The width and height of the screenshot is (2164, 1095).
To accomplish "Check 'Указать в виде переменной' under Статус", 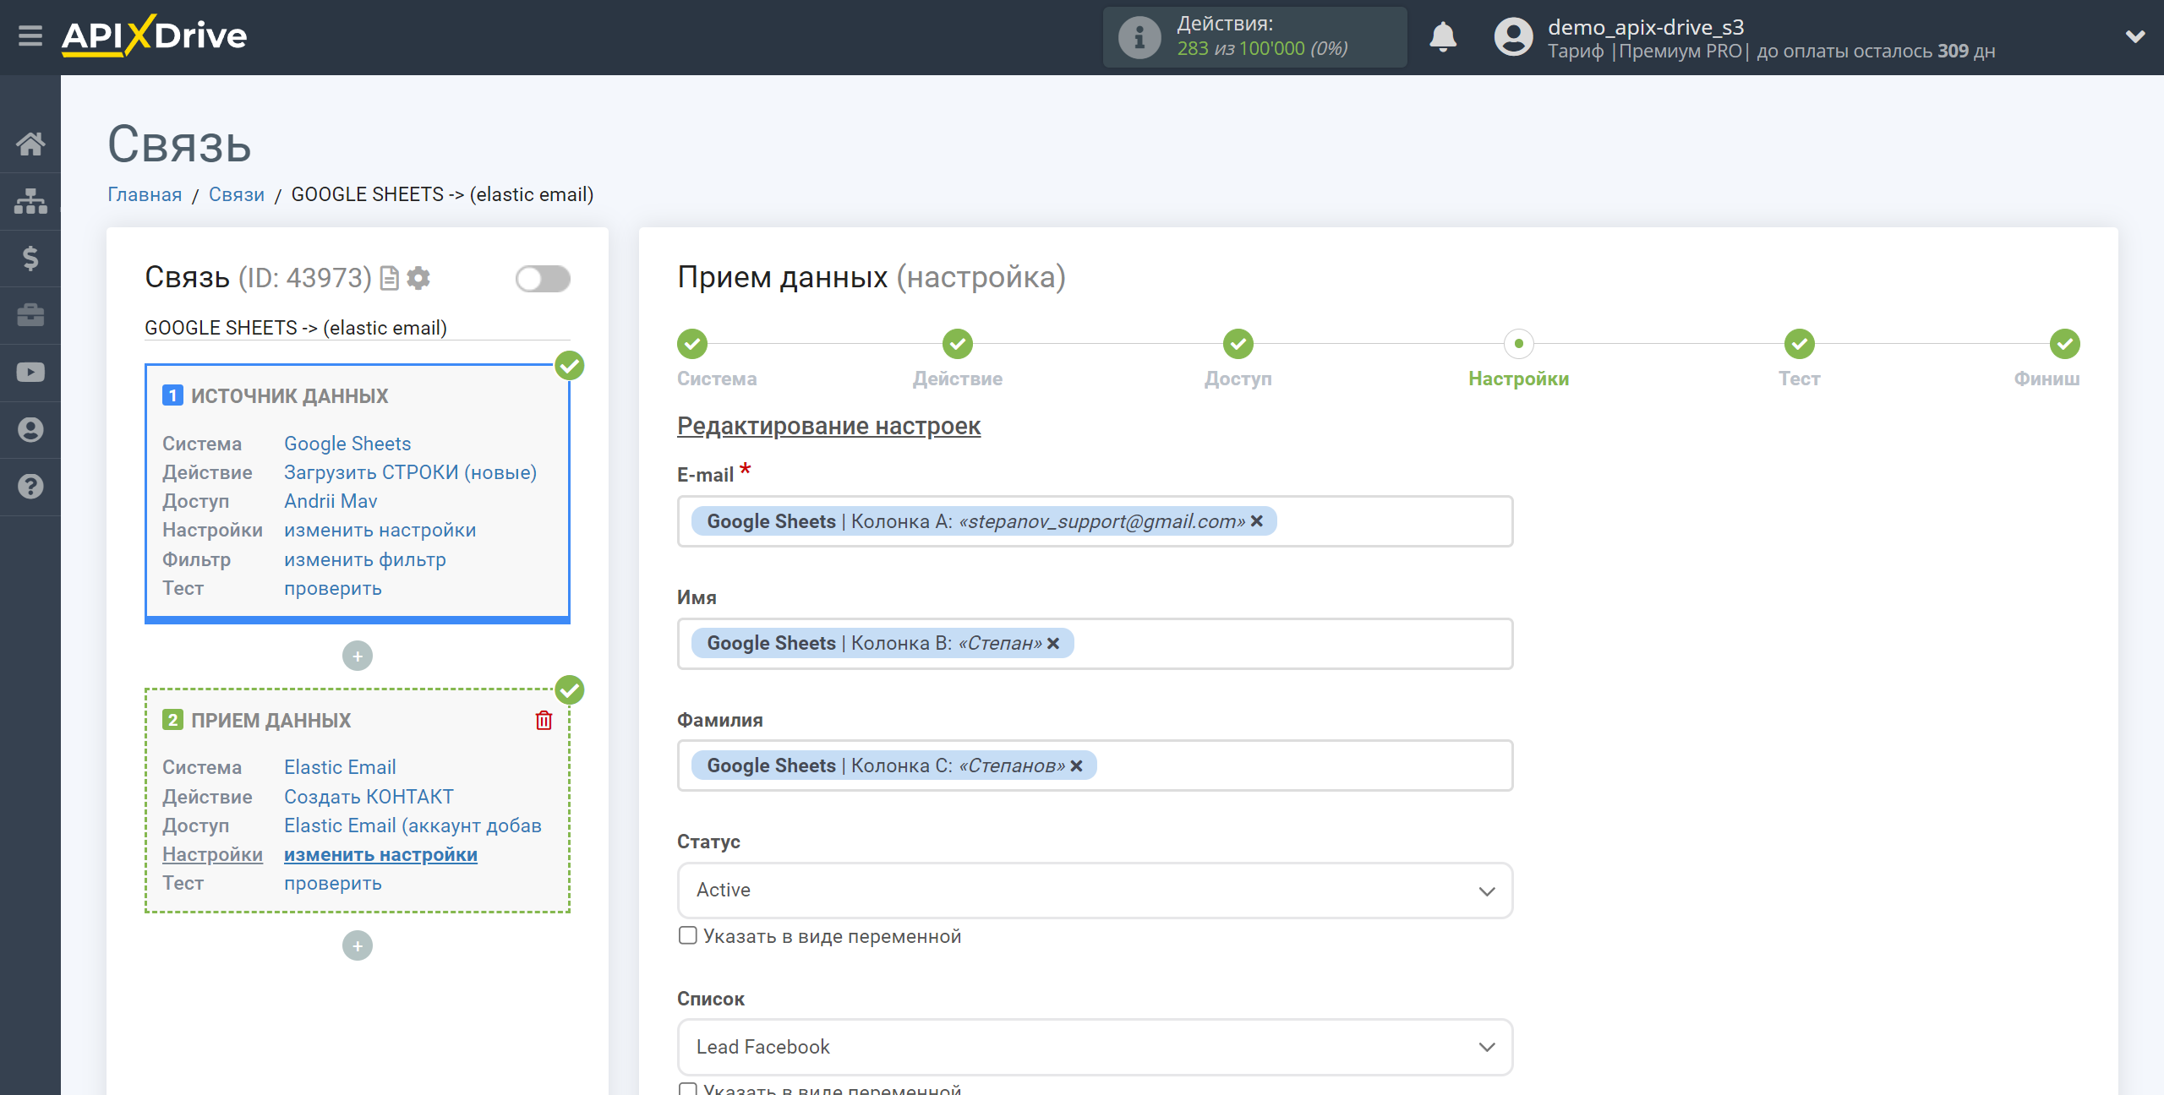I will [x=688, y=935].
